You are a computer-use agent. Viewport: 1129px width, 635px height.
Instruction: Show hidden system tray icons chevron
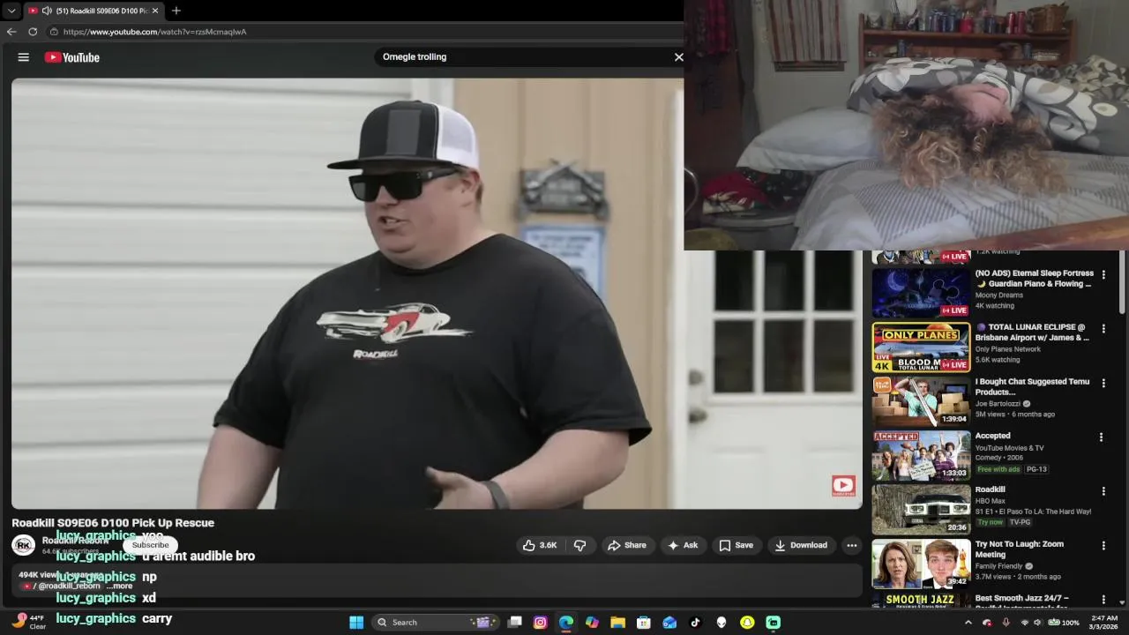coord(968,622)
